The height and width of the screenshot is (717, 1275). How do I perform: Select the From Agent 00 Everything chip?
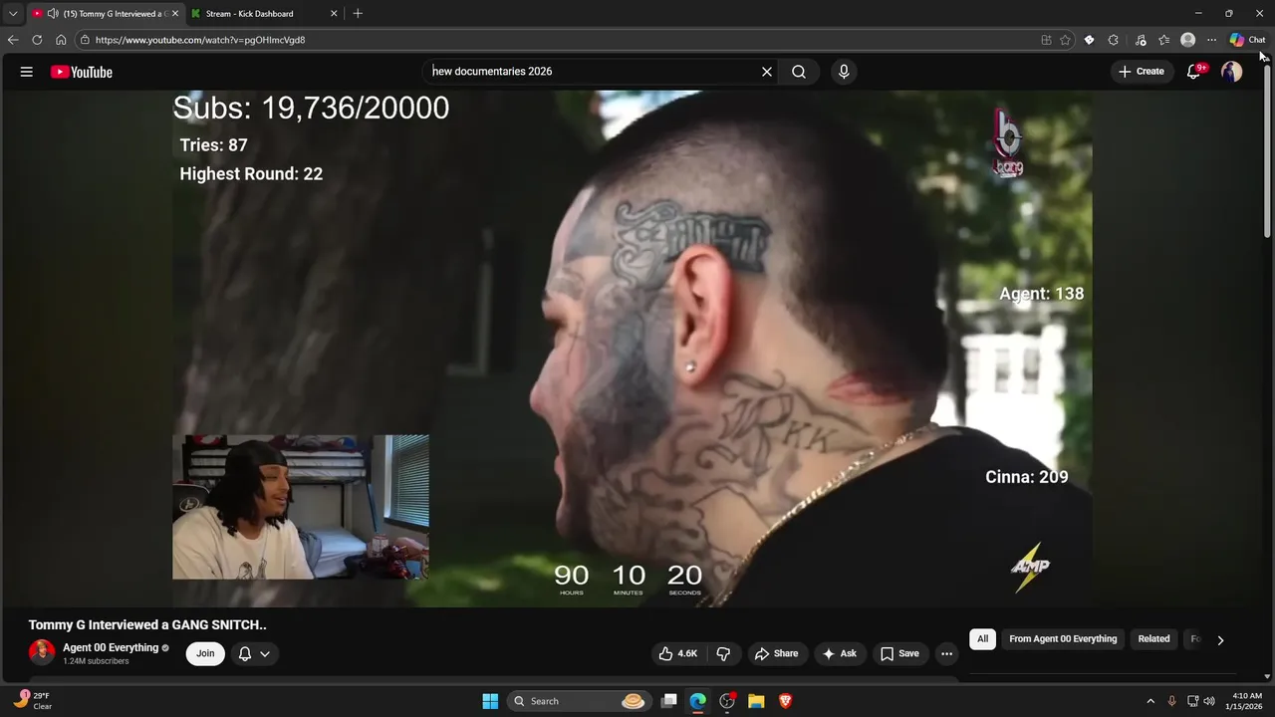click(x=1063, y=639)
